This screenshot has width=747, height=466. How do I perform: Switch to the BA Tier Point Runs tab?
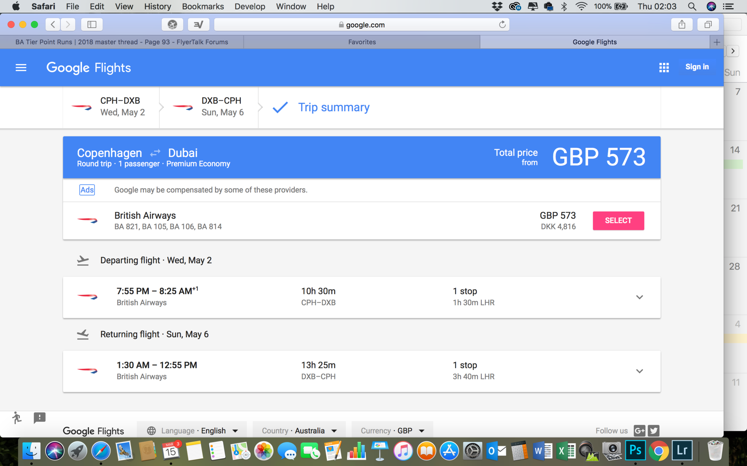pos(122,42)
